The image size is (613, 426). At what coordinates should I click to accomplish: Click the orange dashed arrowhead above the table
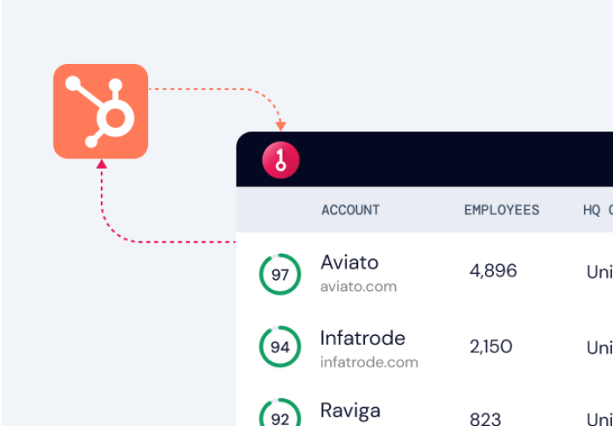[x=280, y=126]
